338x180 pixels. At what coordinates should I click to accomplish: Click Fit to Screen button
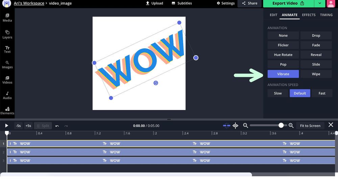click(310, 126)
